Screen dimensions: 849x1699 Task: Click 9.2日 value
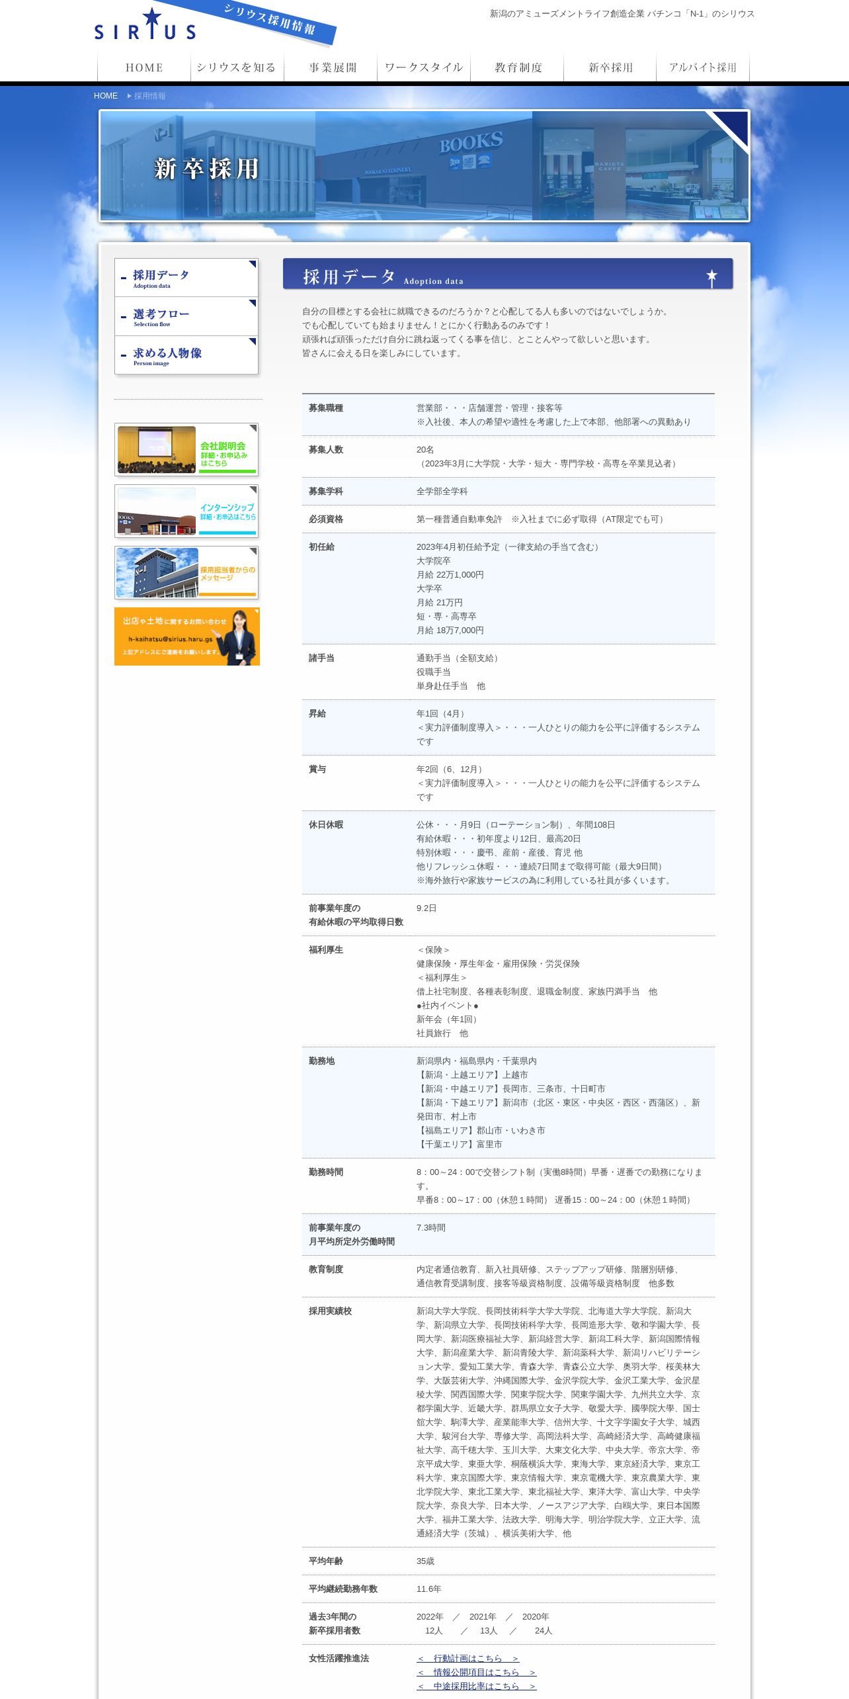426,908
